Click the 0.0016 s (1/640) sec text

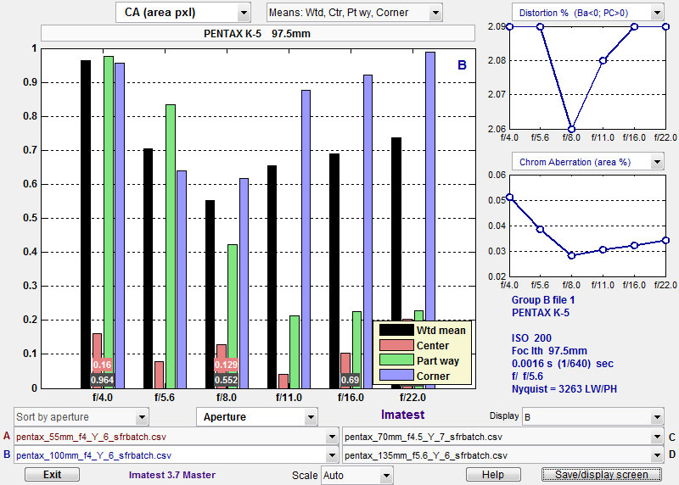pos(563,364)
